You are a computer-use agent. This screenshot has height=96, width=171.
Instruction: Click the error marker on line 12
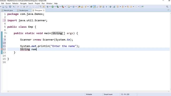2,49
